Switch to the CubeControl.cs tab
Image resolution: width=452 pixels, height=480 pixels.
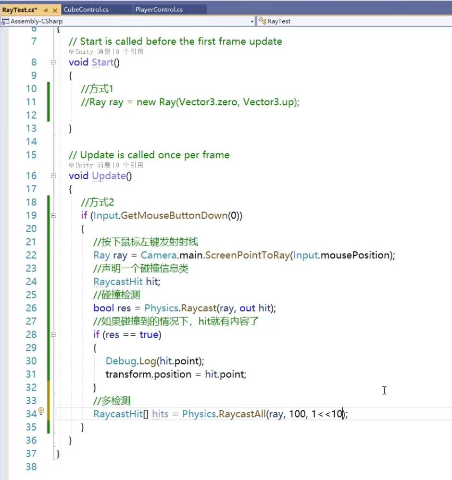[x=86, y=10]
